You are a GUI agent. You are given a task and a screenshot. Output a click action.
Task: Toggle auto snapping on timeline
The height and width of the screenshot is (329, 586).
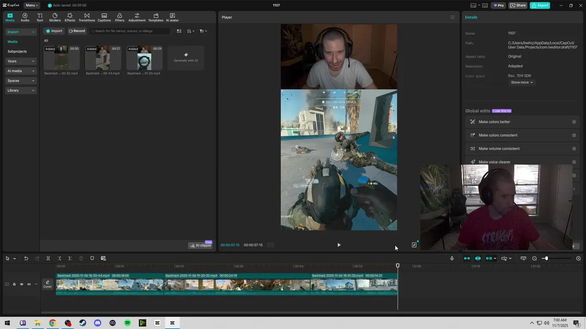click(478, 258)
